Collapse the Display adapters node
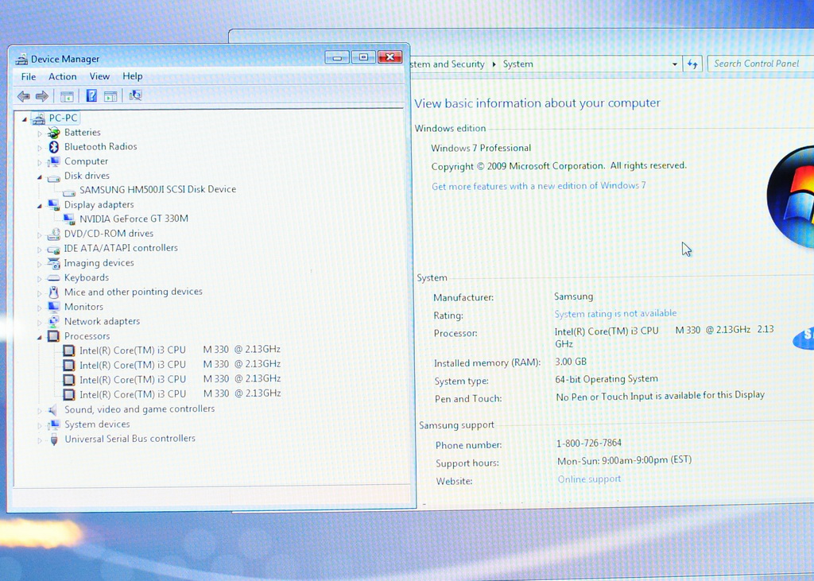 [x=40, y=206]
